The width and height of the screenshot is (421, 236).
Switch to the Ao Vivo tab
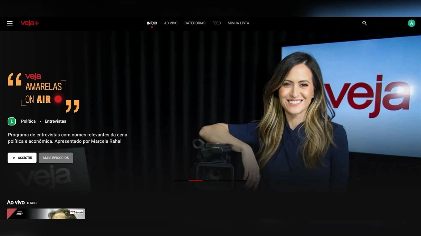(171, 23)
